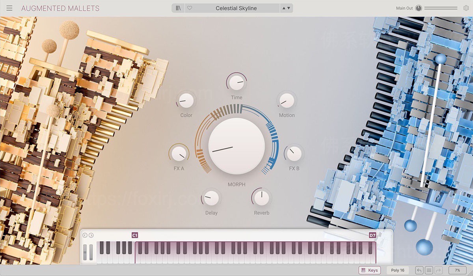The image size is (473, 276).
Task: Click the undo arrow icon
Action: coord(419,270)
